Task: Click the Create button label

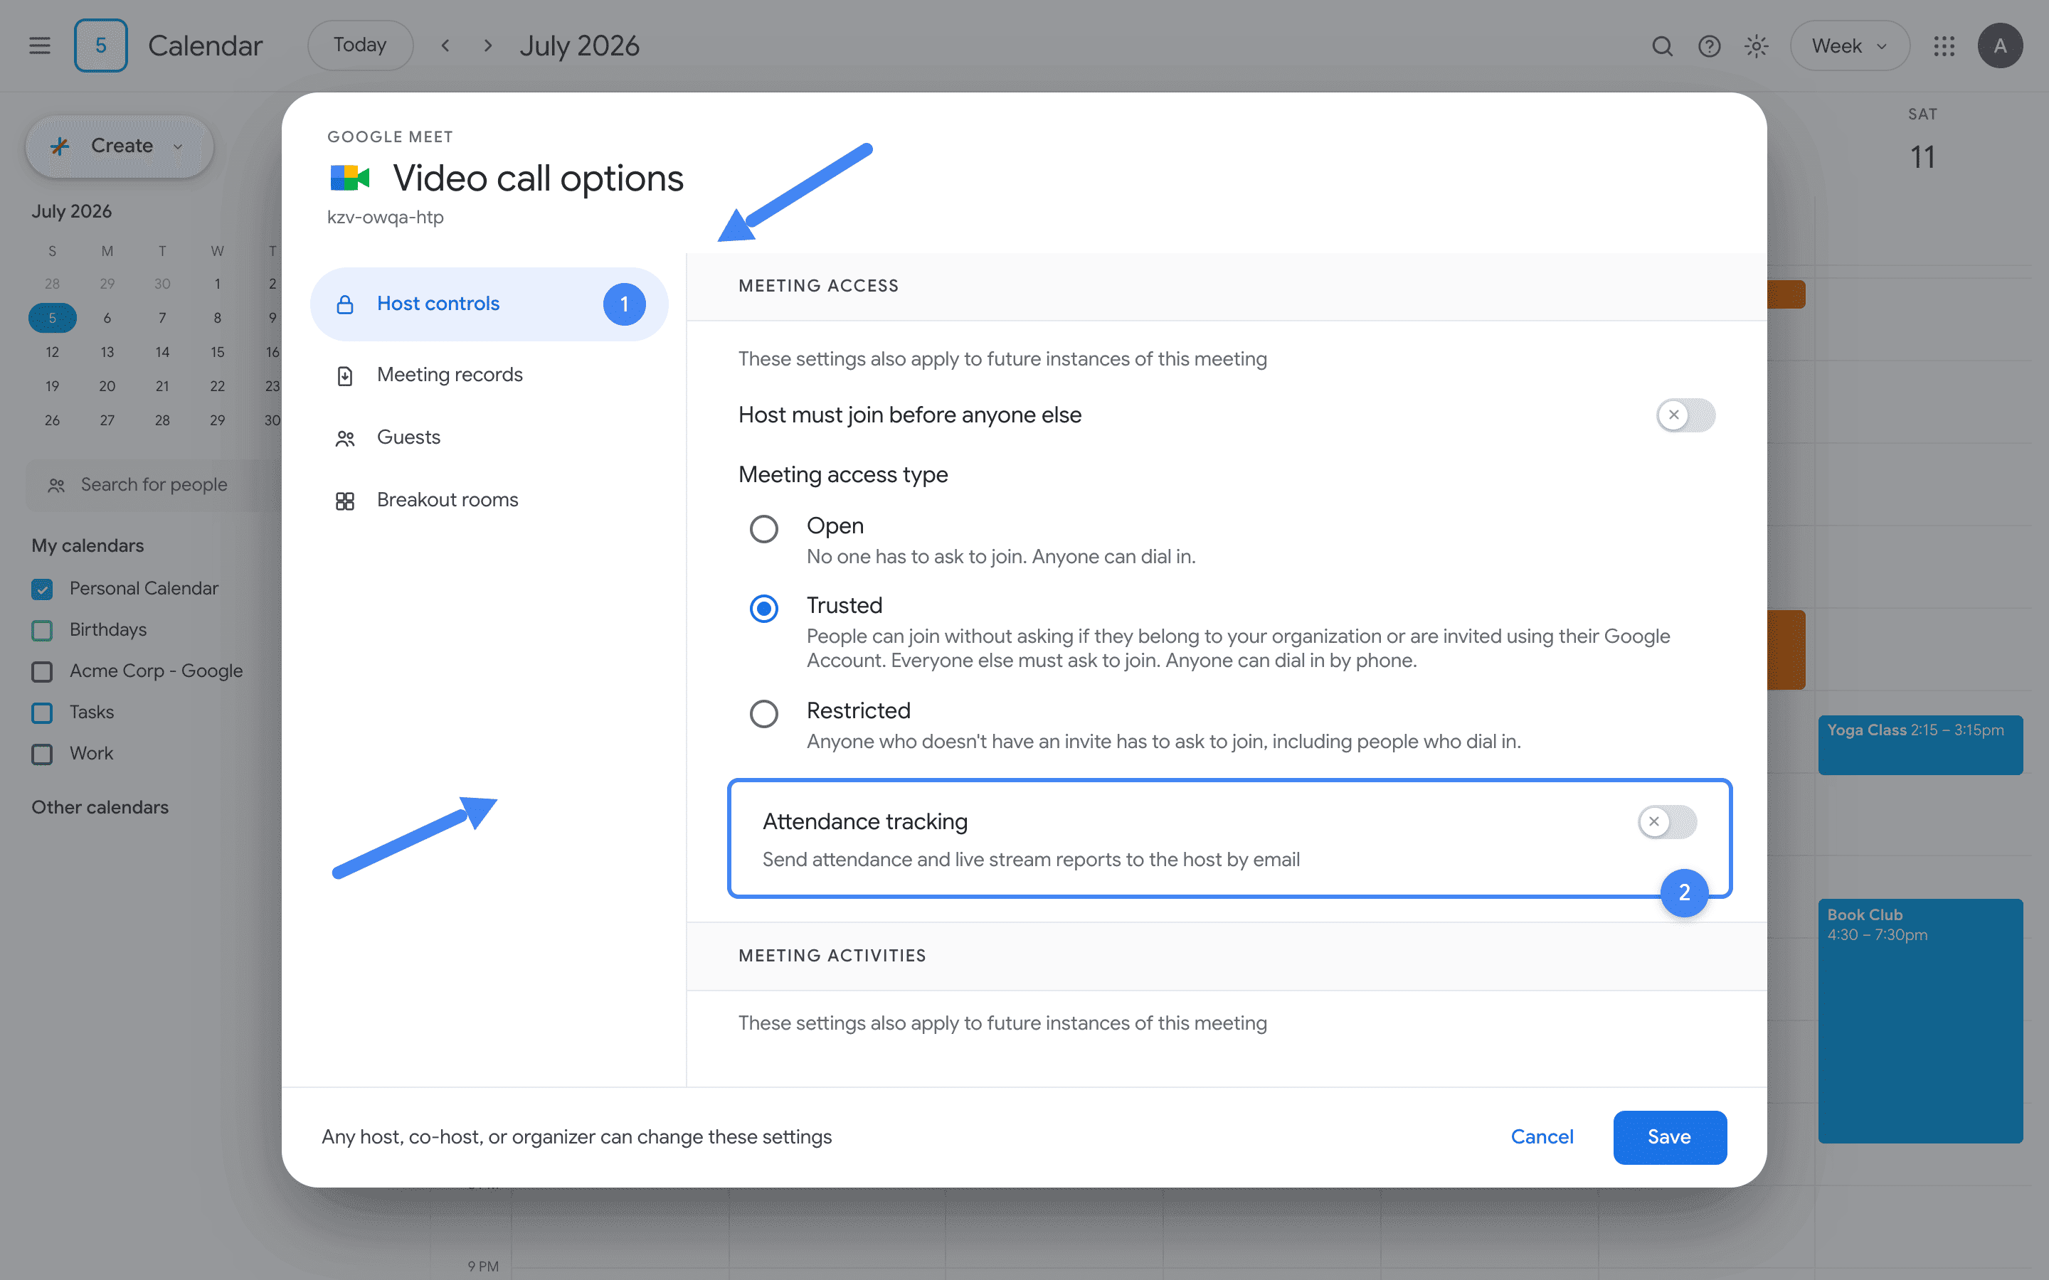Action: coord(122,146)
